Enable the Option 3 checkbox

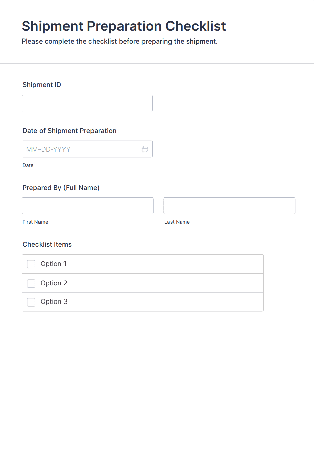click(31, 302)
